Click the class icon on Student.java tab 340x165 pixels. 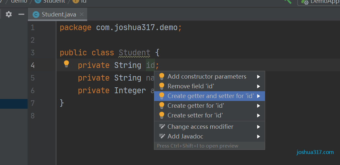(x=36, y=15)
